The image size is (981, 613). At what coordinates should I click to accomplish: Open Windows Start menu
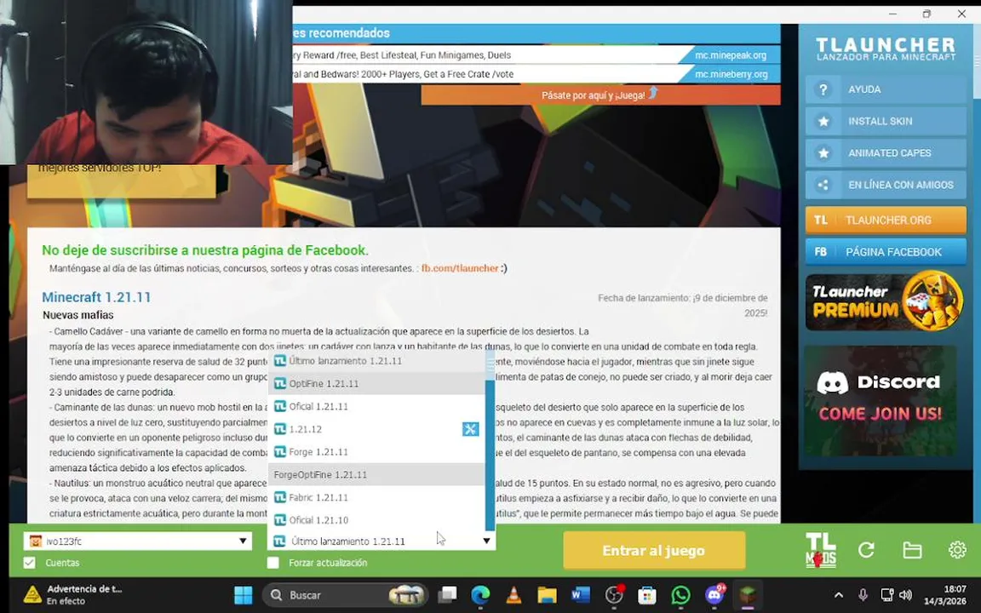(243, 595)
